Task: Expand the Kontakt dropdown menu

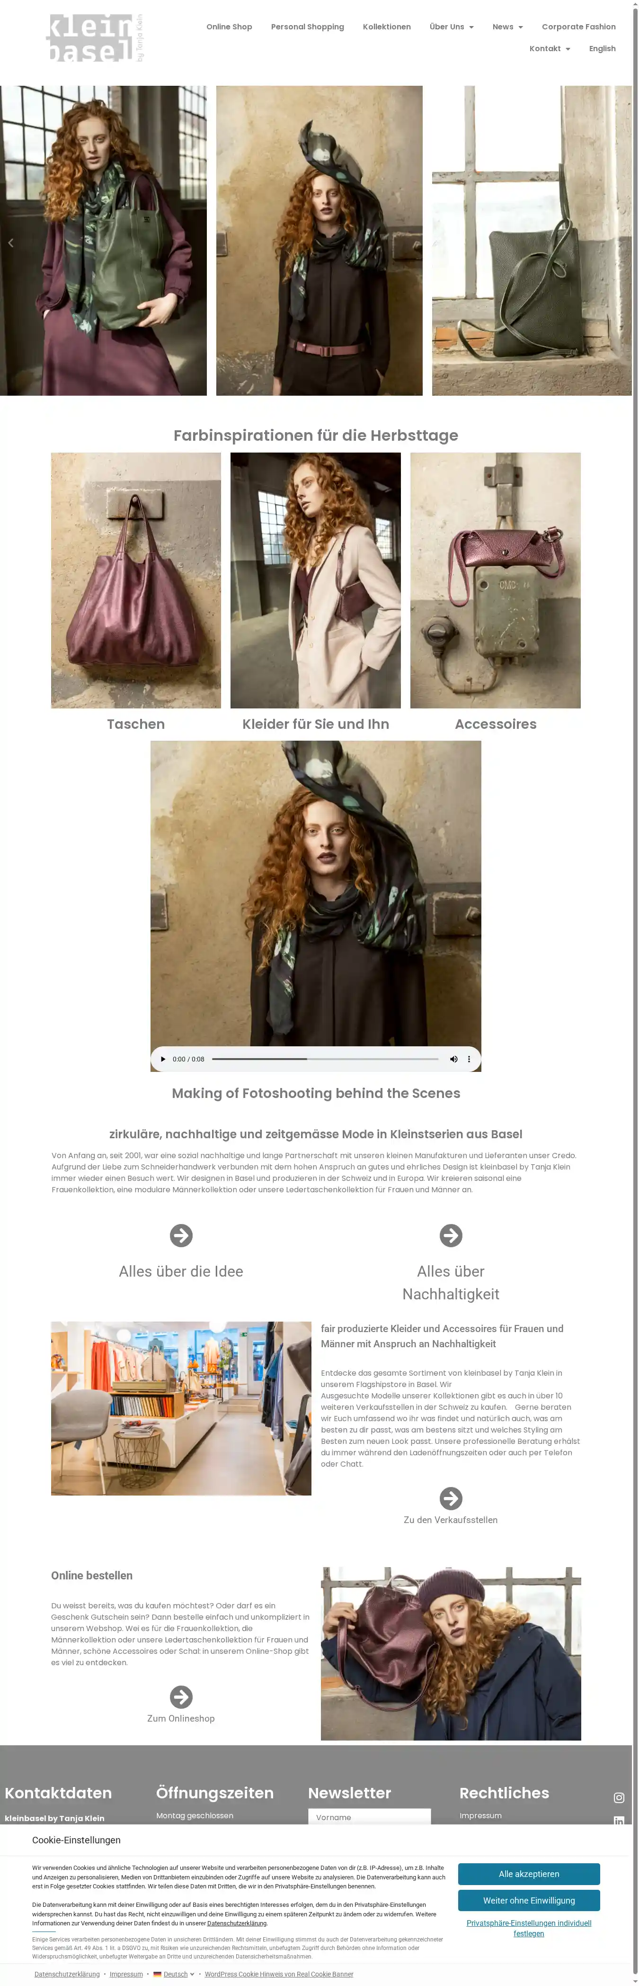Action: [550, 48]
